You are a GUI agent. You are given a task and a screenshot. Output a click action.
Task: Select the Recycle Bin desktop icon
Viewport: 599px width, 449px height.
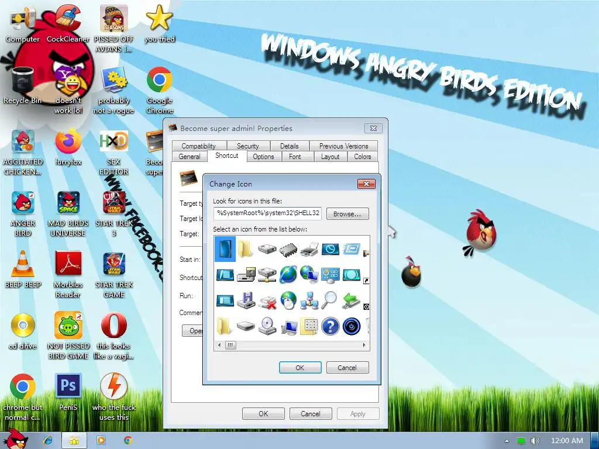23,85
